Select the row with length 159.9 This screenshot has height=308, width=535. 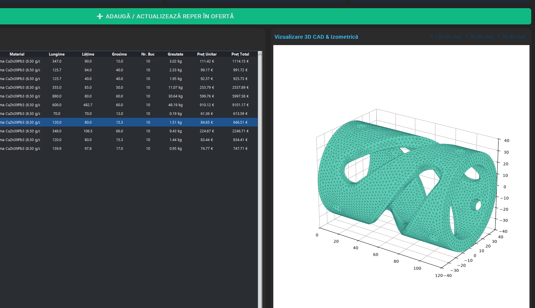click(129, 149)
